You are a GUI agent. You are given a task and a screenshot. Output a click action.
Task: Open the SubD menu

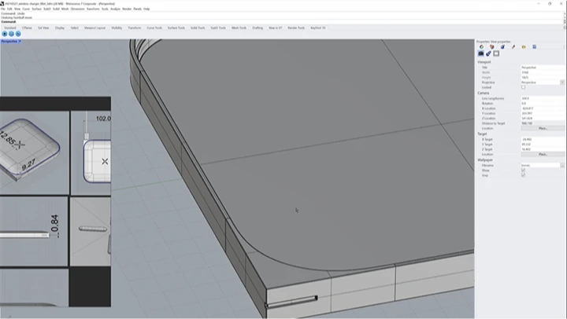(47, 9)
